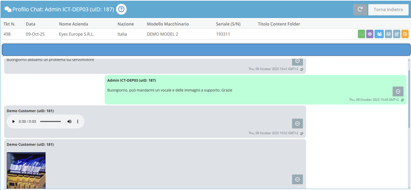Image resolution: width=411 pixels, height=190 pixels.
Task: Play the Demo Customer audio message
Action: 14,122
